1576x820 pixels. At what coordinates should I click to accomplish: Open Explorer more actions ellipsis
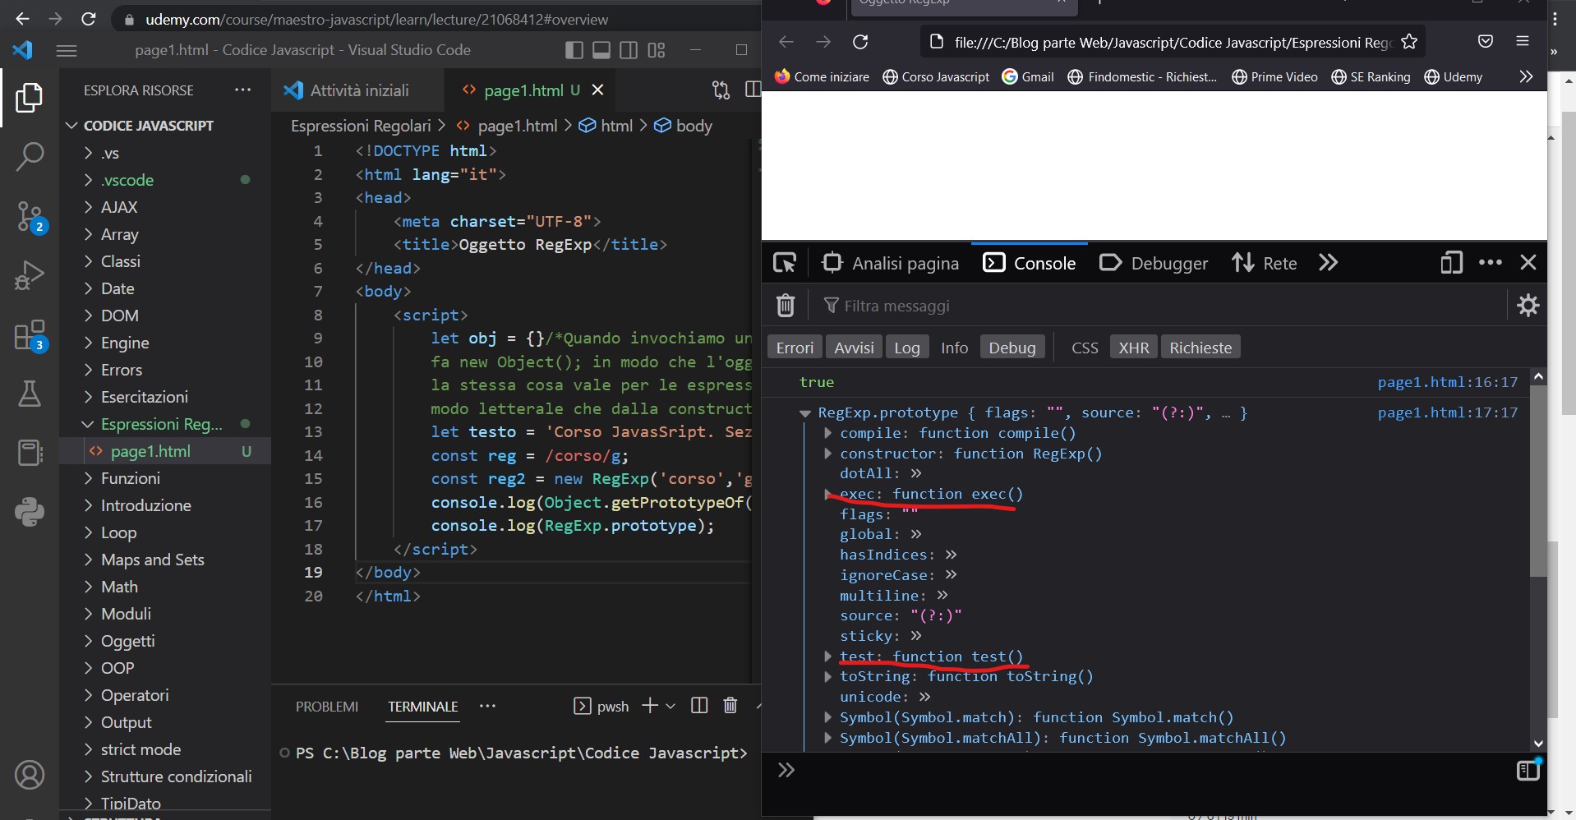242,90
